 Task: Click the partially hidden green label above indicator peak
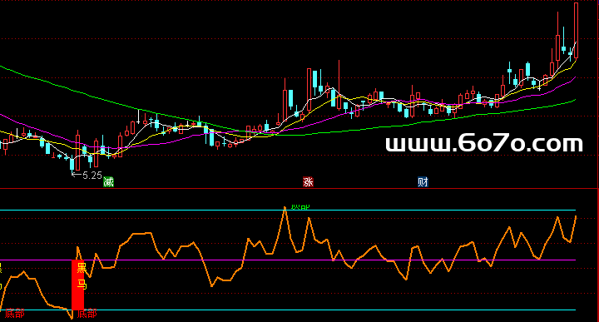[x=300, y=207]
